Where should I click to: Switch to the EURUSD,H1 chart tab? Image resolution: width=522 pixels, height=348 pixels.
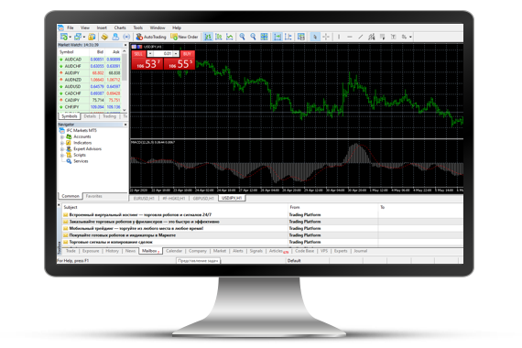tap(144, 198)
